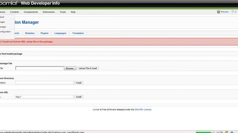This screenshot has width=238, height=133.
Task: Switch to the Templates tab
Action: pos(78,33)
